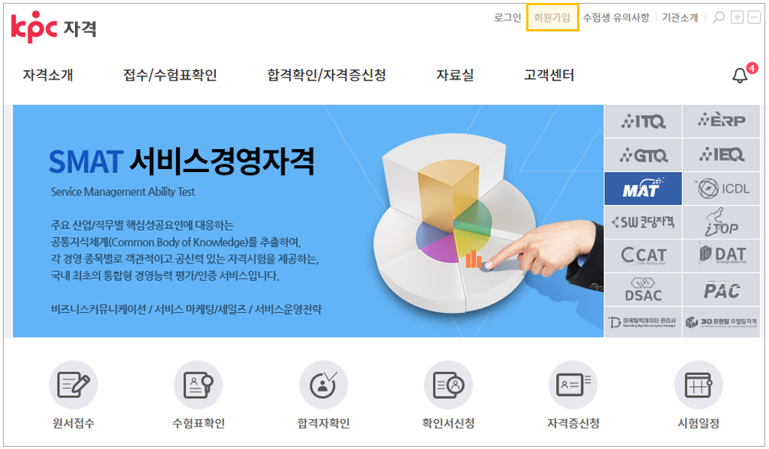This screenshot has height=449, width=769.
Task: Open 고객센터 menu item
Action: pos(549,75)
